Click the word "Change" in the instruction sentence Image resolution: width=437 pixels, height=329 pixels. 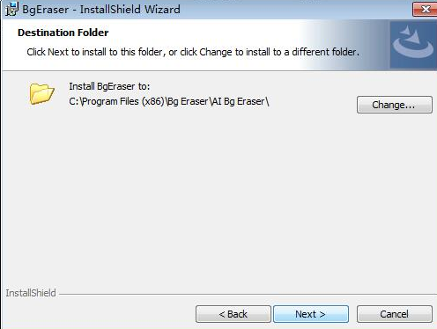coord(216,52)
